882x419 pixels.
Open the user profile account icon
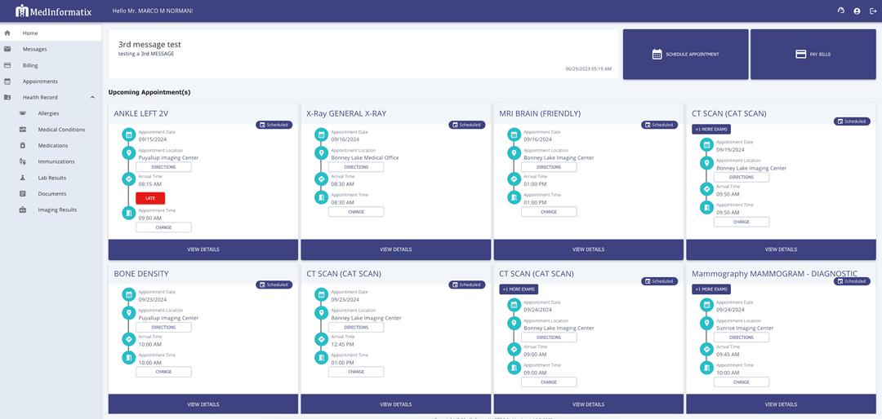point(857,11)
